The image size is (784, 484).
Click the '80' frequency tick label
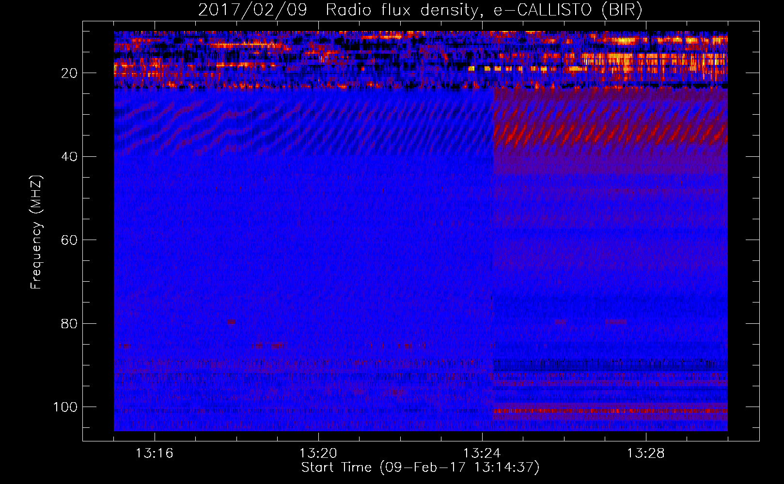[x=69, y=323]
